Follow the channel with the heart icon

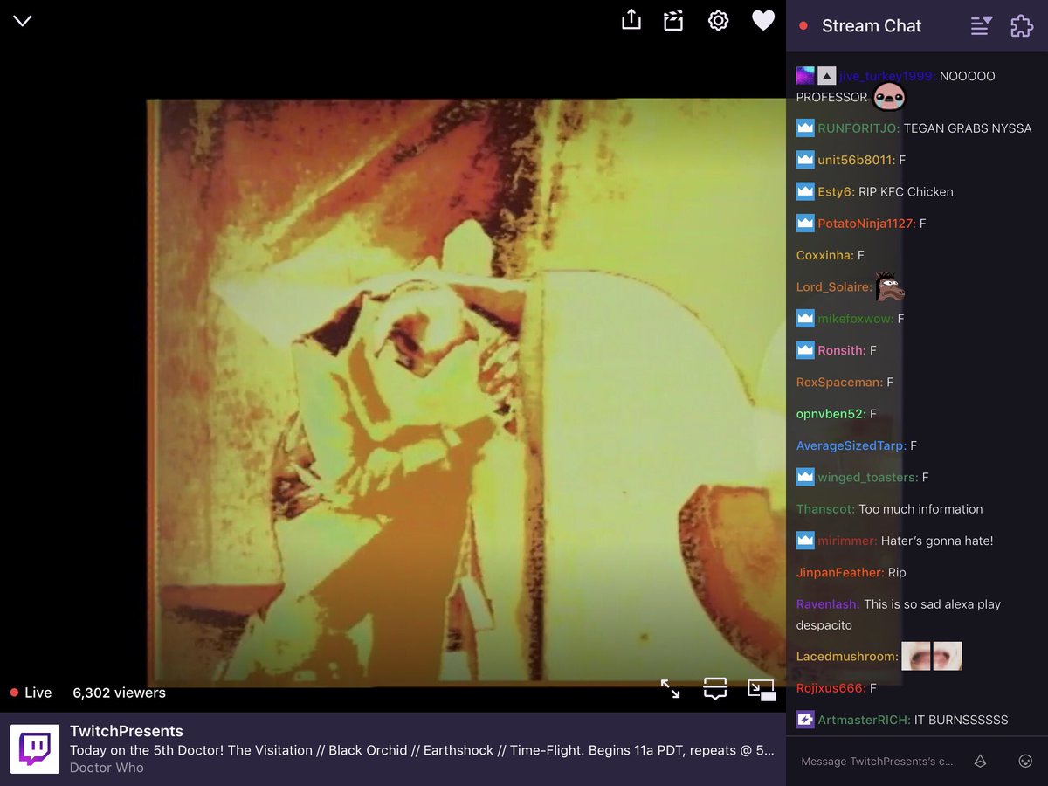tap(763, 21)
